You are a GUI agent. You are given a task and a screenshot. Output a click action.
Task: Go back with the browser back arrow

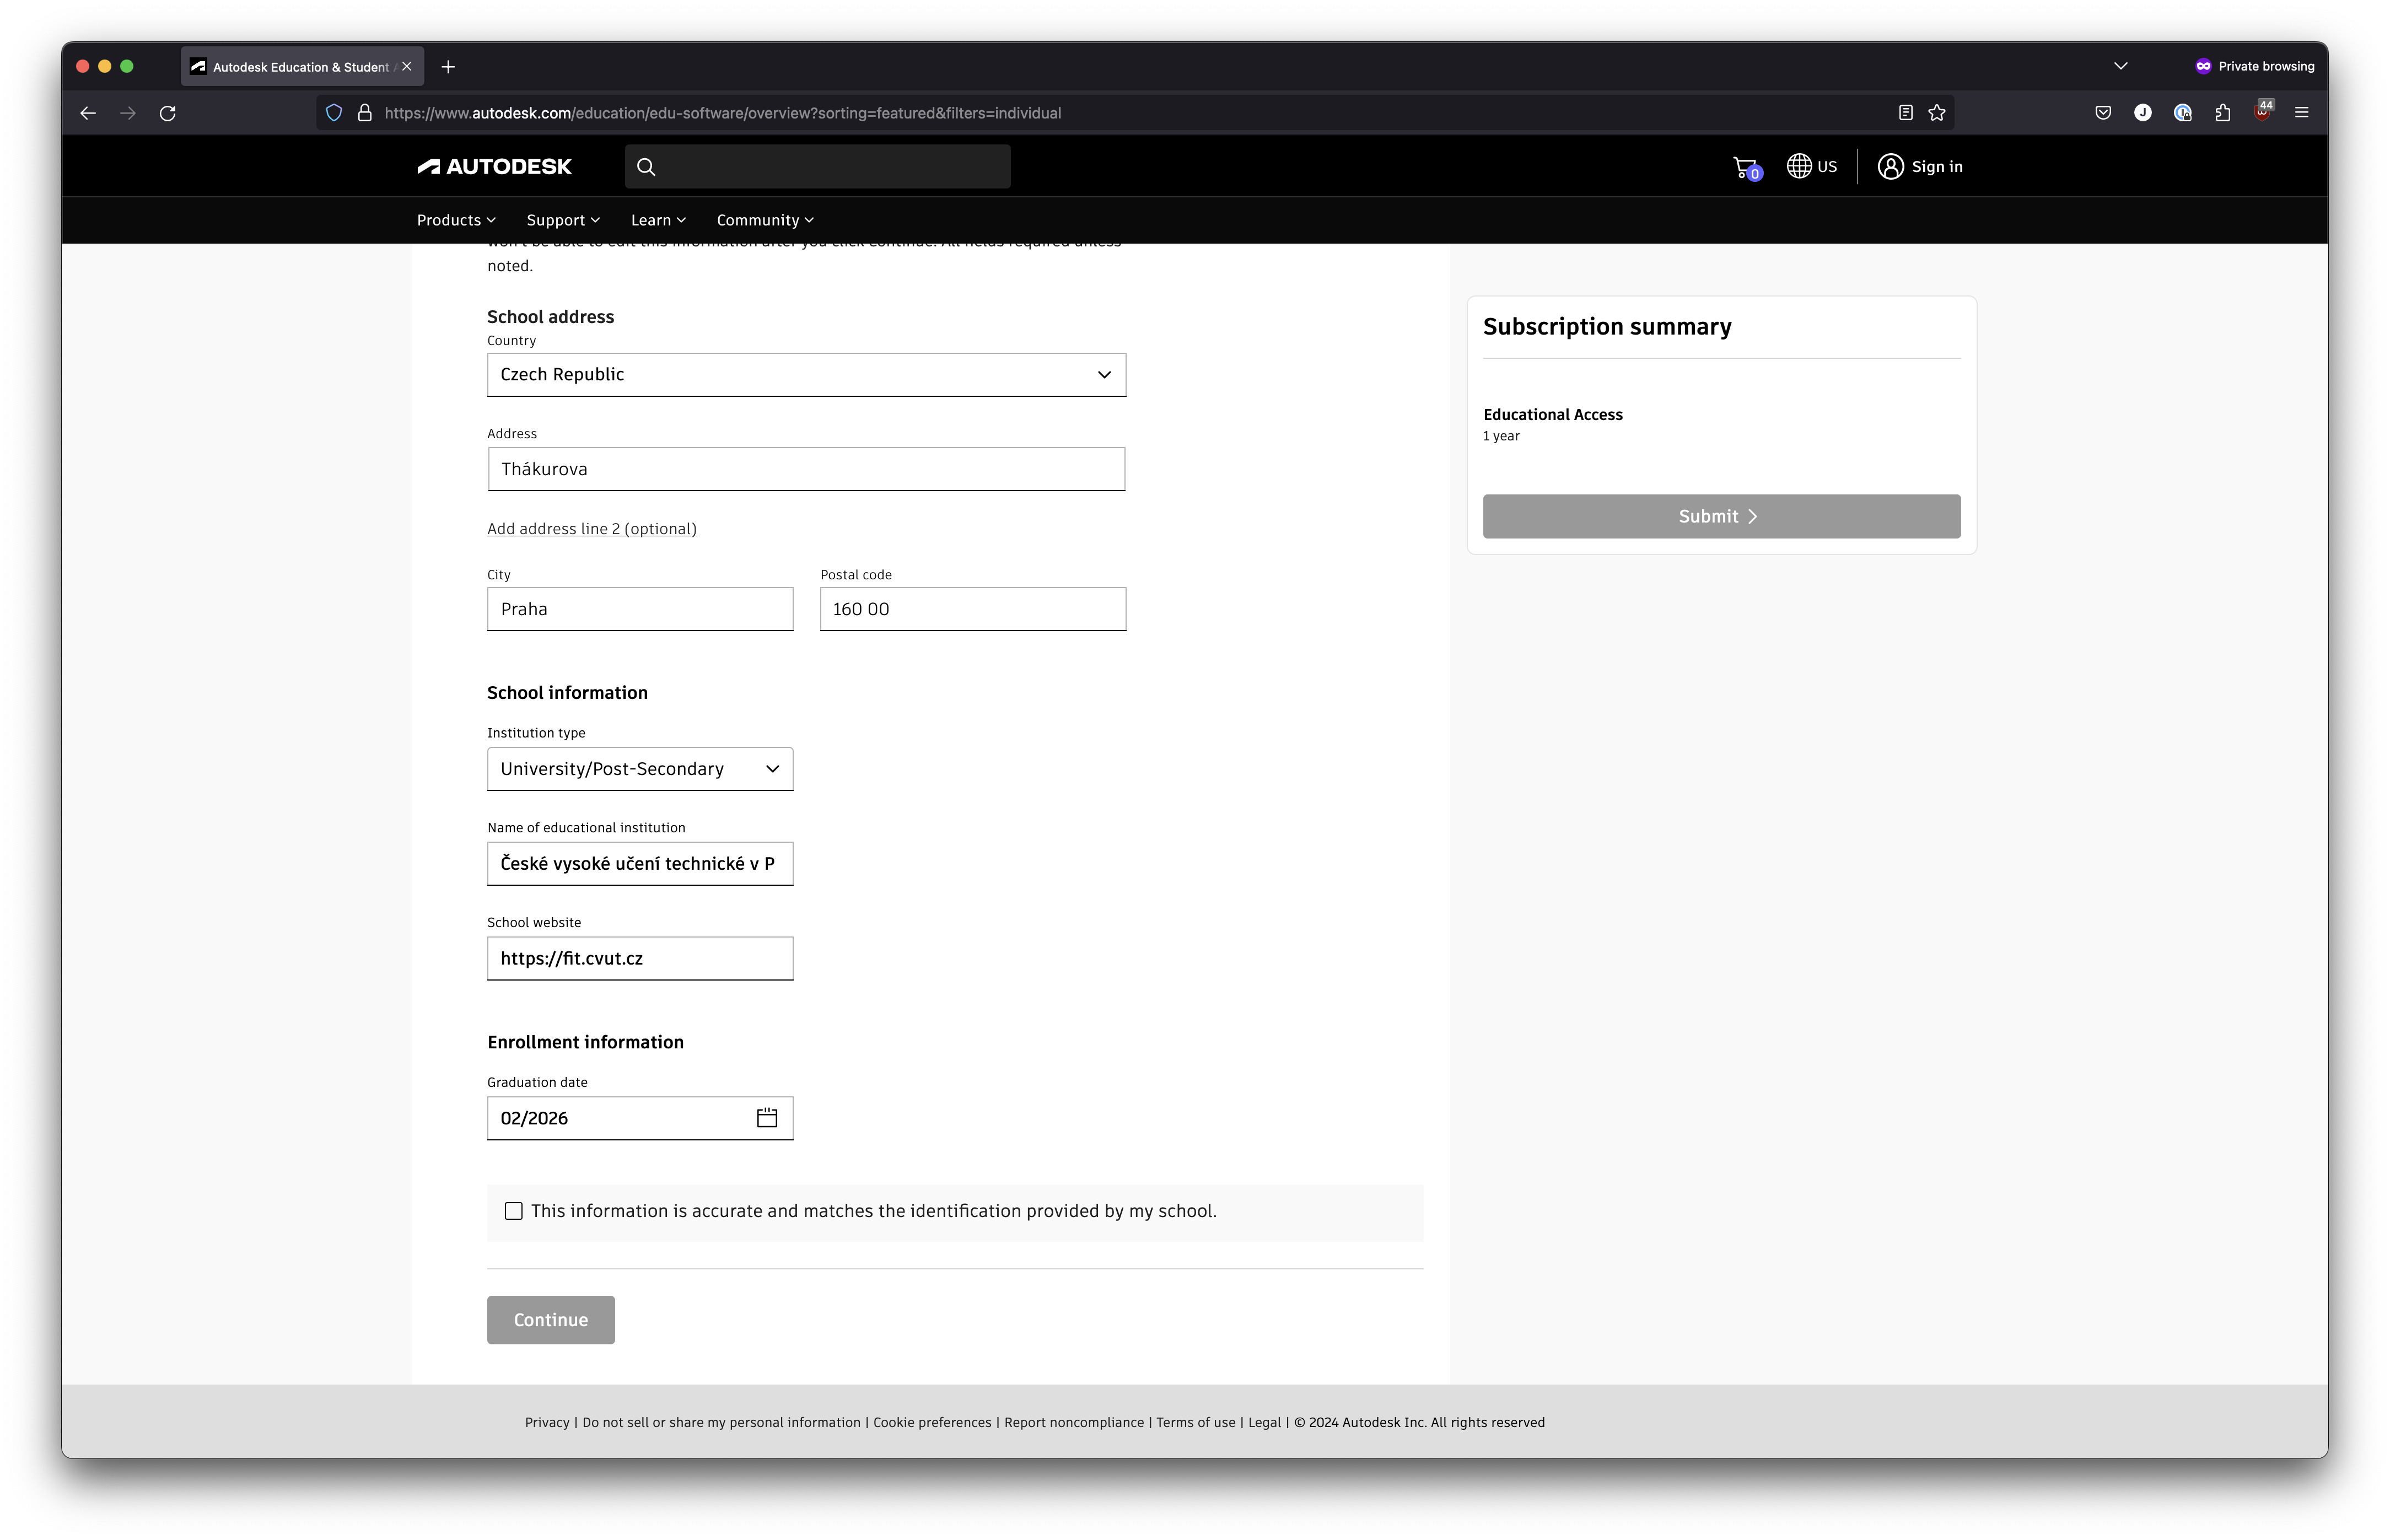point(88,113)
